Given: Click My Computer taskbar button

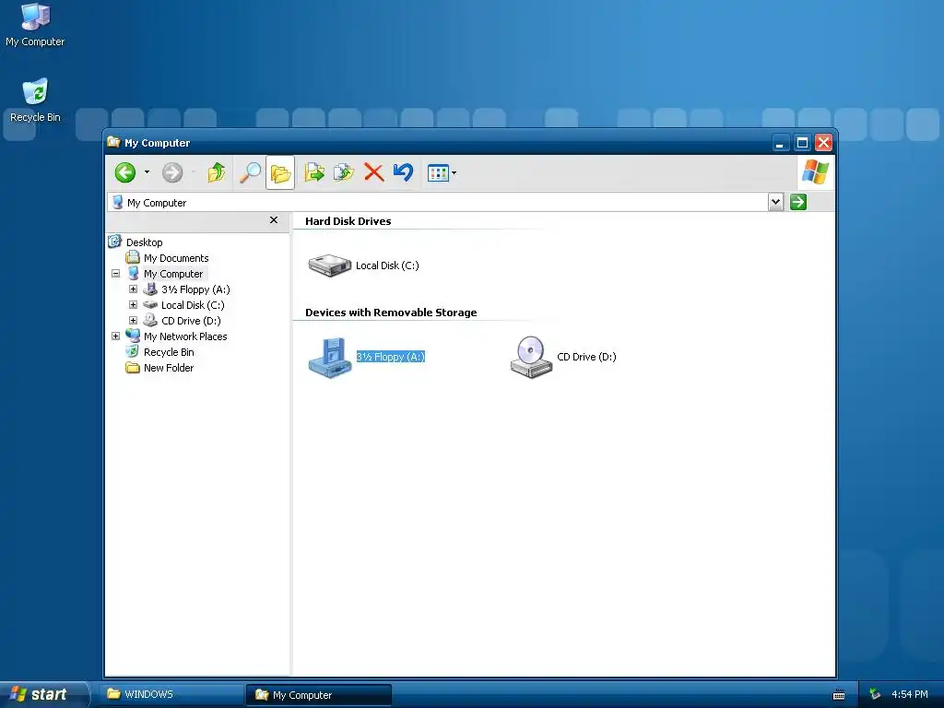Looking at the screenshot, I should [x=318, y=695].
